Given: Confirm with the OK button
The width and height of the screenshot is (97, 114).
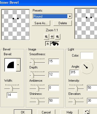Looking at the screenshot, I should click(x=23, y=112).
